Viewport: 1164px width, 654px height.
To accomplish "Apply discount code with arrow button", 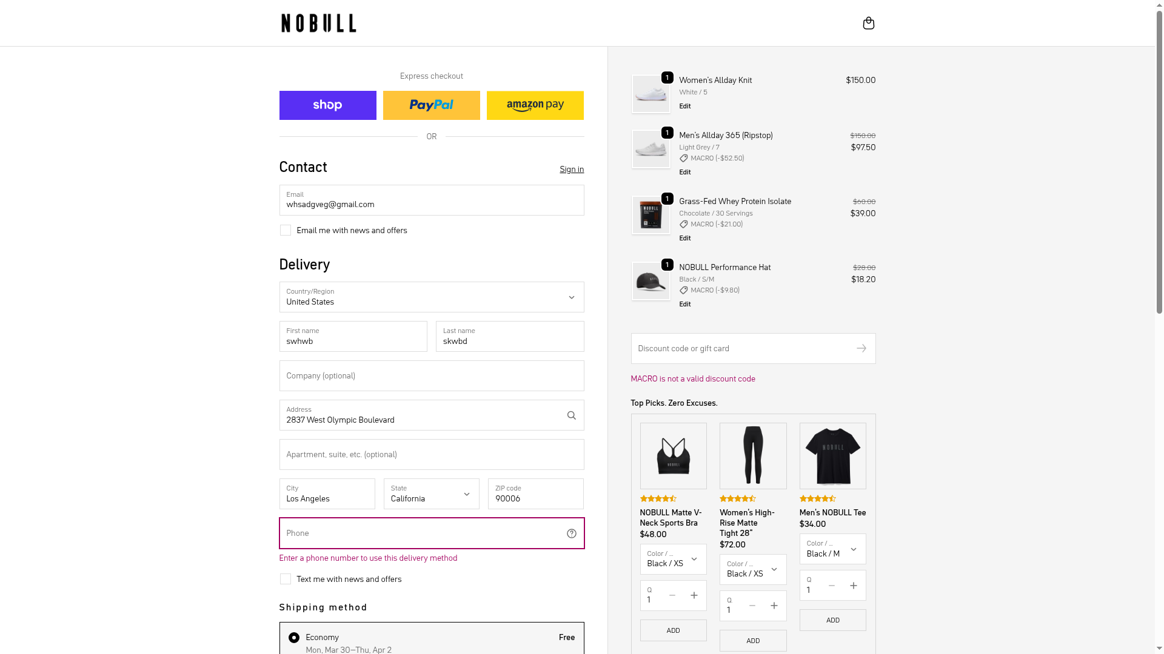I will click(861, 348).
